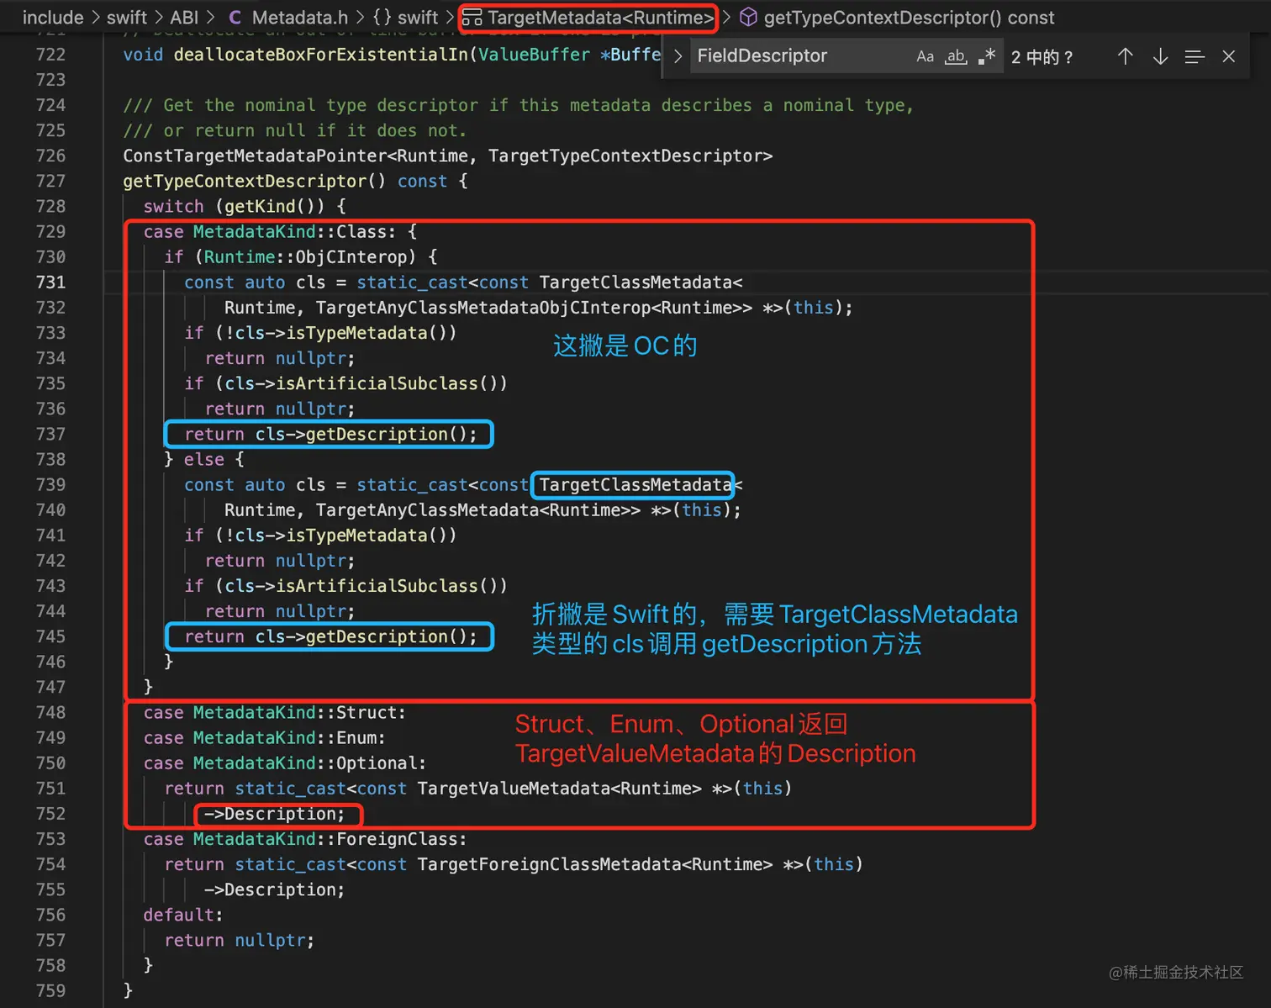Click '->Description;' on line 752
This screenshot has height=1008, width=1271.
coord(274,814)
